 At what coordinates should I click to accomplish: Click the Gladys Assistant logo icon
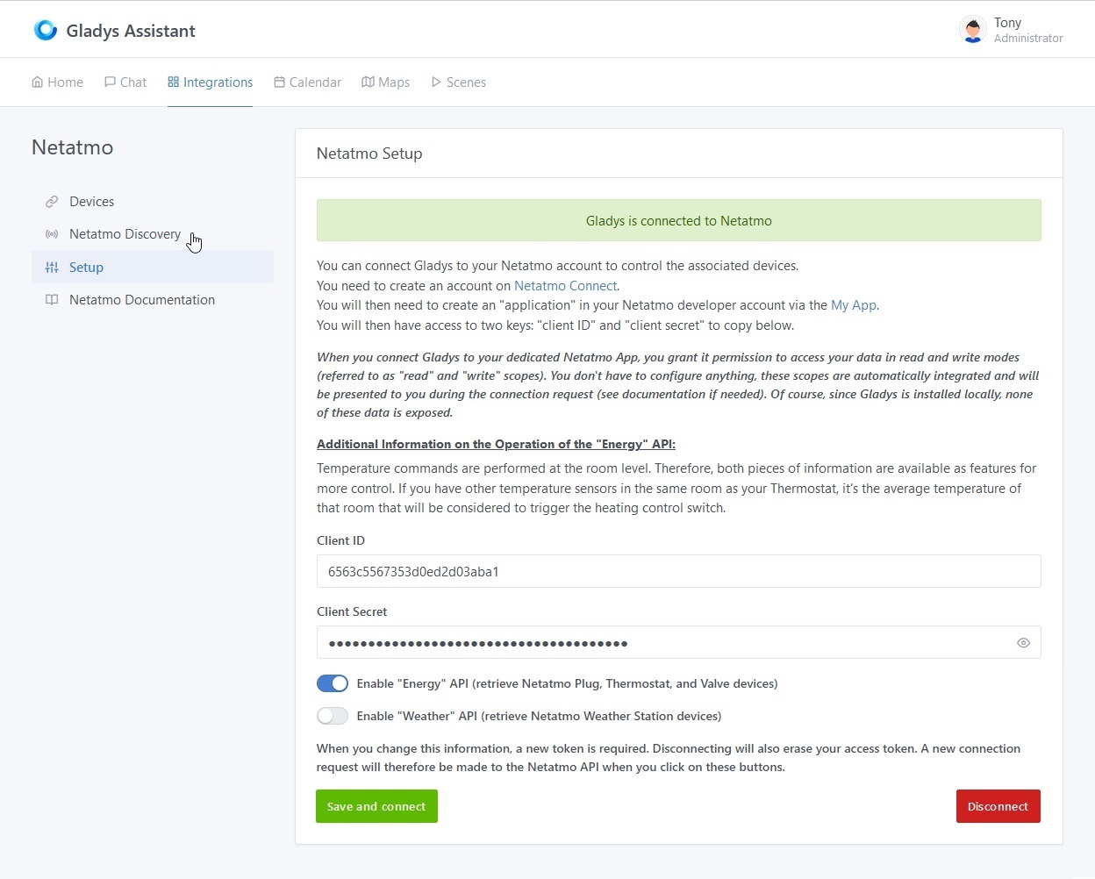coord(45,31)
